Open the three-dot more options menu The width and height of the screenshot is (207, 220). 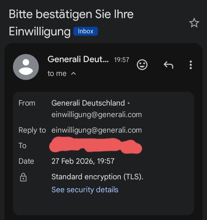191,65
